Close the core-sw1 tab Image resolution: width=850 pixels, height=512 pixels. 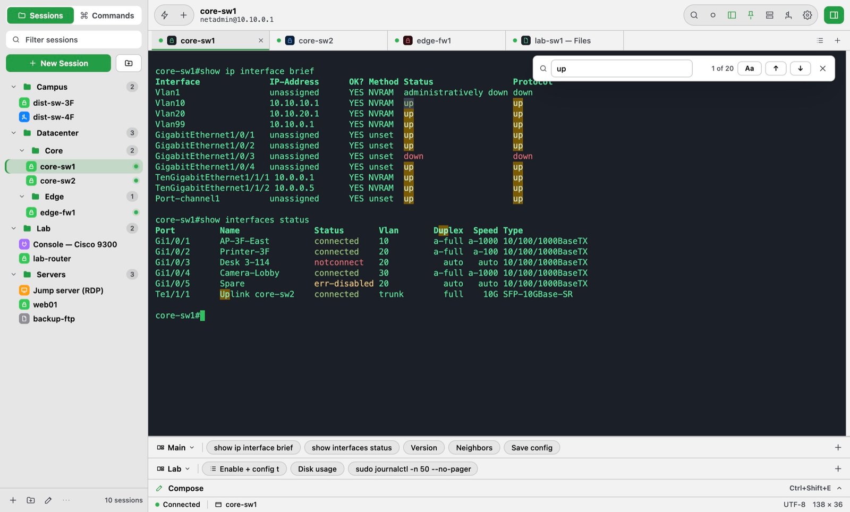pos(261,40)
